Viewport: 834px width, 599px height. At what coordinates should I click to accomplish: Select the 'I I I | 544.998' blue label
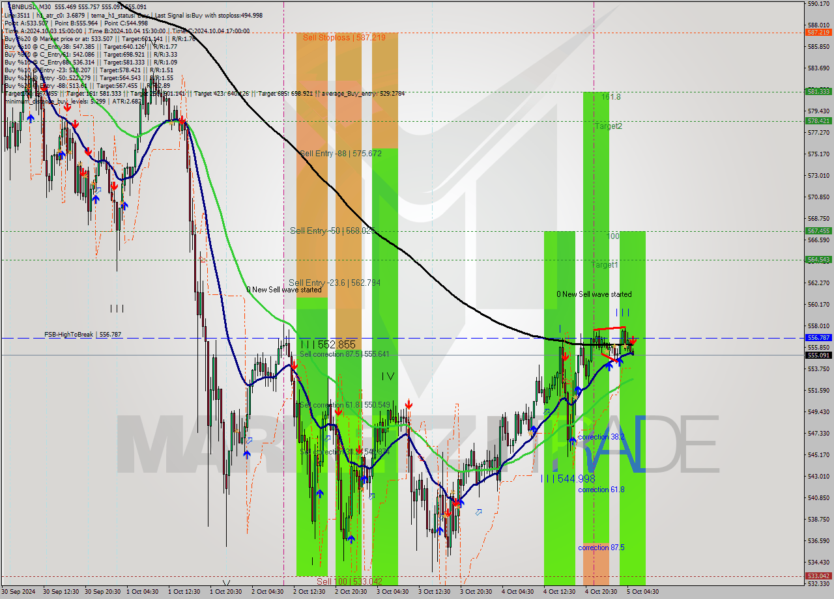(x=568, y=479)
